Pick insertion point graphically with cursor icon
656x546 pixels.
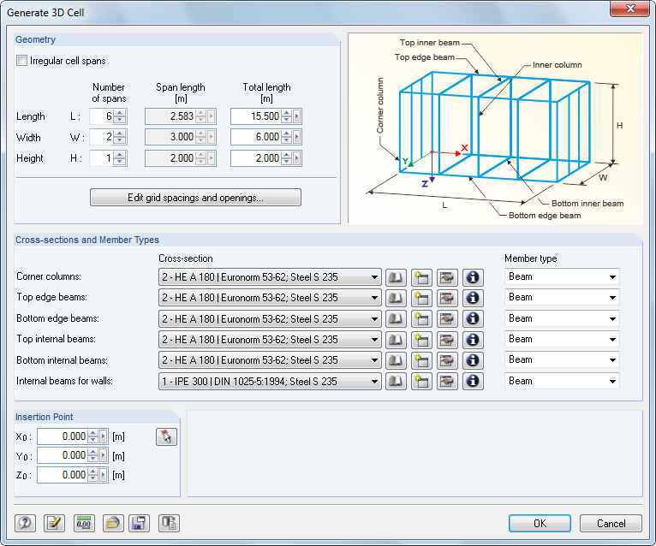[166, 436]
